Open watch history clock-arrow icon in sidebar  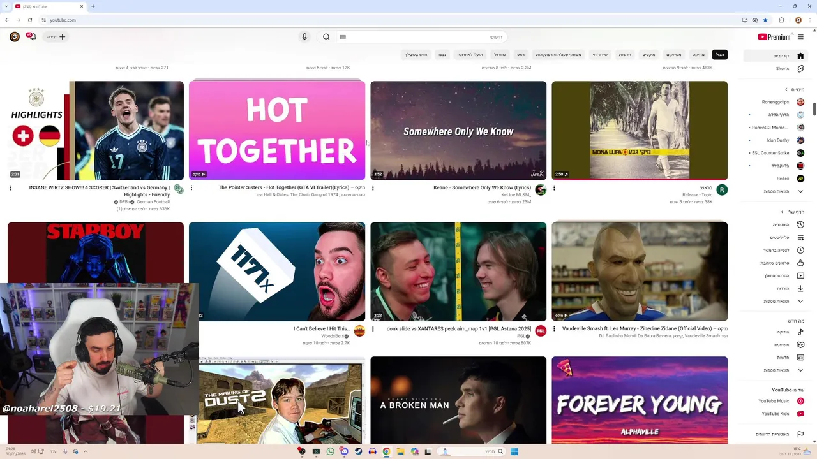[800, 224]
